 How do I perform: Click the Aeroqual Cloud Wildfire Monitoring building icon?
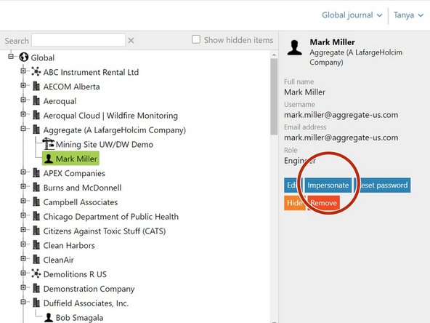click(36, 115)
